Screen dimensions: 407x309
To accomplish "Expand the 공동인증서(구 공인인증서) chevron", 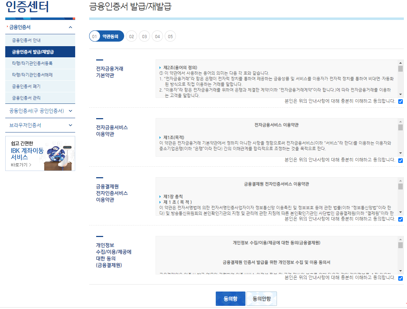I will [70, 111].
